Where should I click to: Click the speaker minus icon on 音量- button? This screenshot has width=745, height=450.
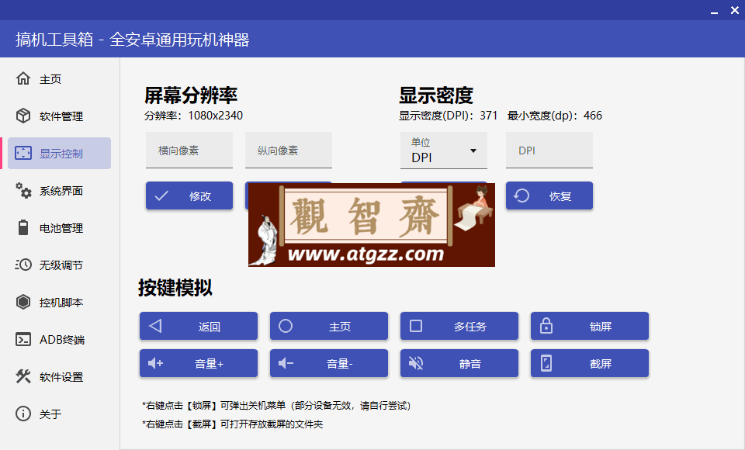click(286, 364)
